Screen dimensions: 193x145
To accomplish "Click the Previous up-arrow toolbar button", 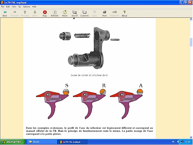I will (x=25, y=14).
